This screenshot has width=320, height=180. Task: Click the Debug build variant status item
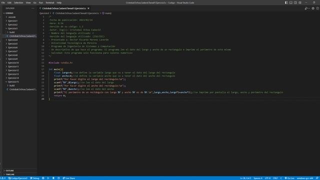[x=34, y=178]
